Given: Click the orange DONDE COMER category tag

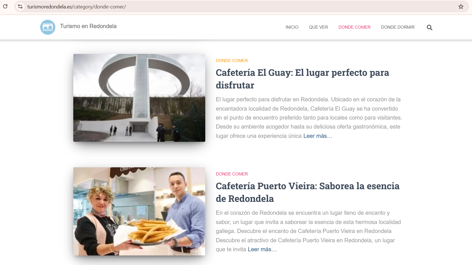Looking at the screenshot, I should (232, 61).
